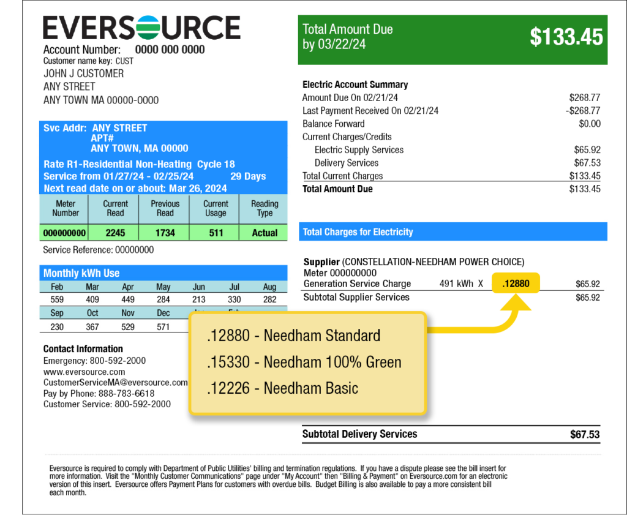This screenshot has height=515, width=627.
Task: Click the CustomerServiceMA@eversource.com email address
Action: [x=115, y=382]
